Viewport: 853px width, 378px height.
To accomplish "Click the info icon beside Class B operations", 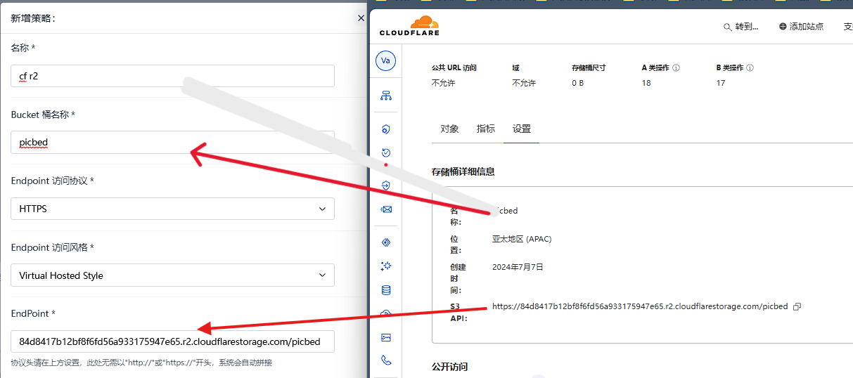I will tap(750, 68).
